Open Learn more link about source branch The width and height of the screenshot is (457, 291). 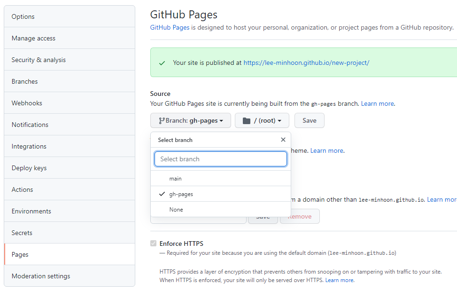coord(378,103)
